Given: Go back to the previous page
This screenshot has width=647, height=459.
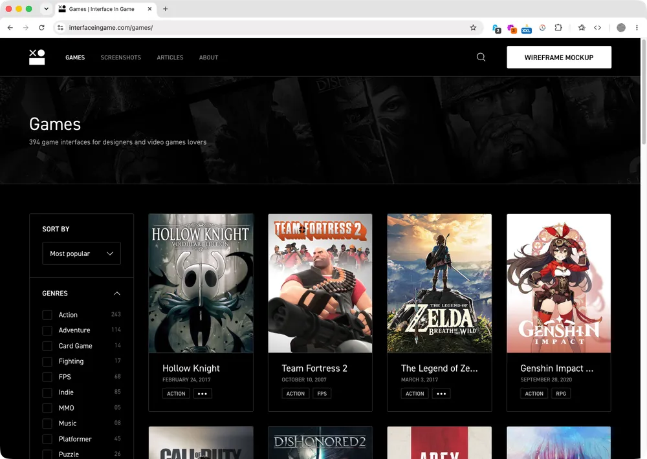Looking at the screenshot, I should pyautogui.click(x=10, y=28).
